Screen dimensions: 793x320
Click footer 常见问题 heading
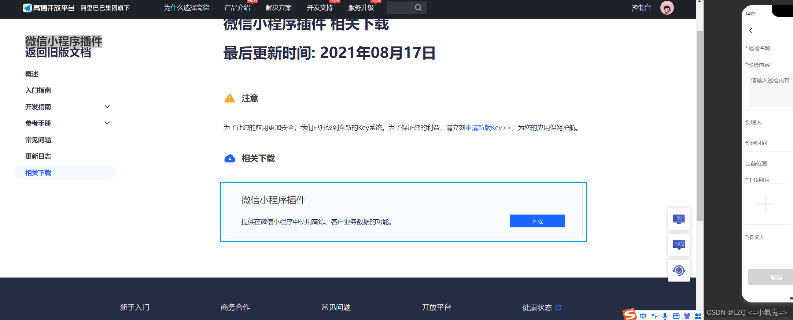click(336, 308)
